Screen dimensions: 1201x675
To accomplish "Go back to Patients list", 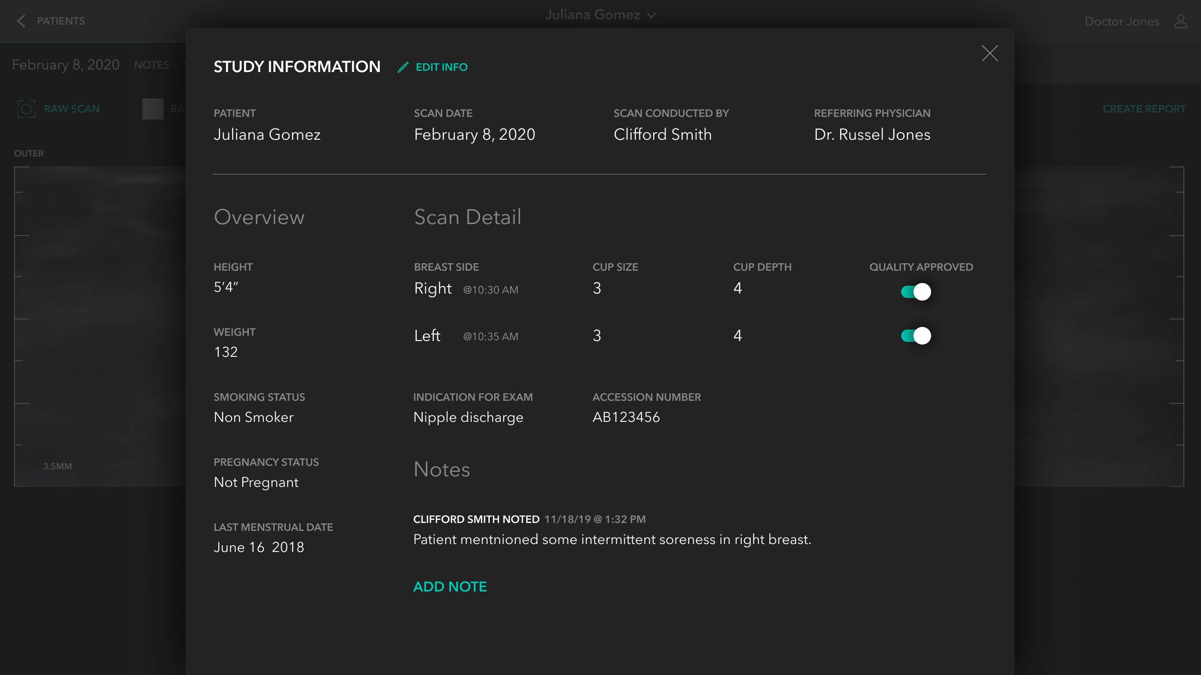I will point(61,21).
